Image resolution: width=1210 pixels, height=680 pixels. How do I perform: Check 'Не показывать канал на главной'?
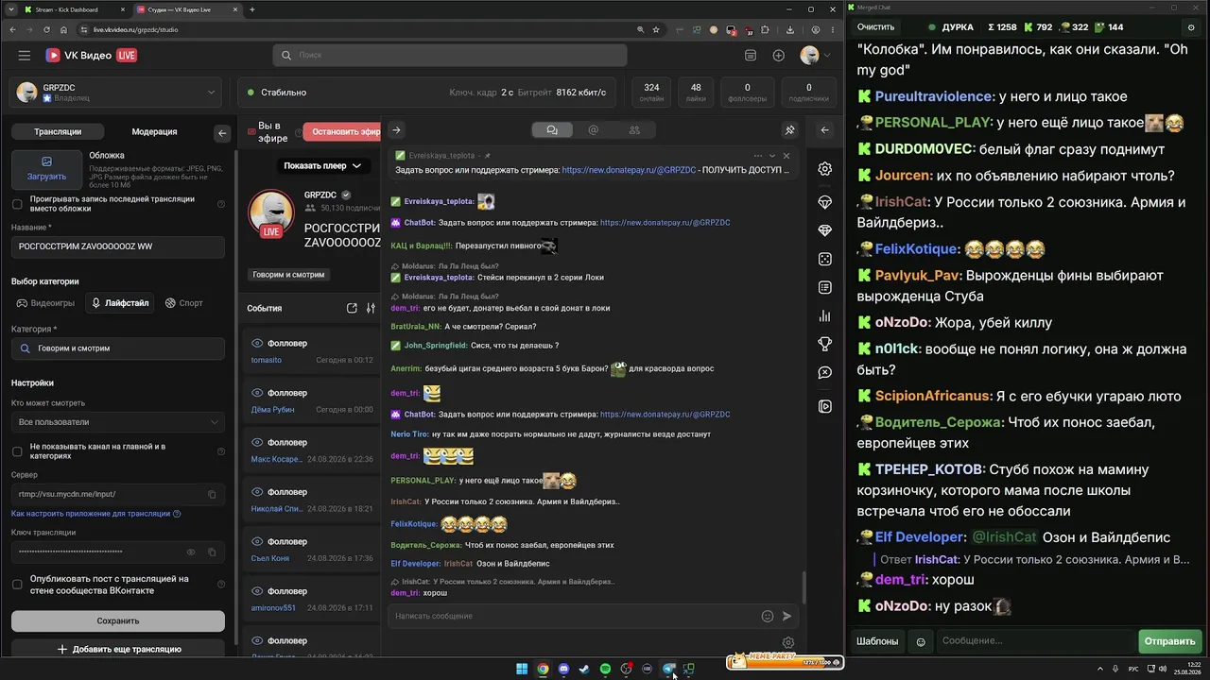pos(17,451)
